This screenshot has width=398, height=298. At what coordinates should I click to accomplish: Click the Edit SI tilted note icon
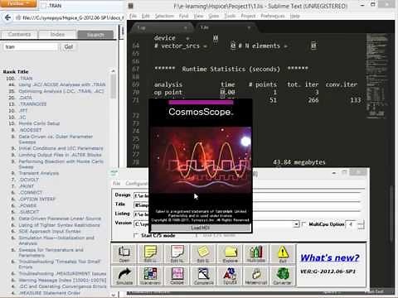[203, 253]
